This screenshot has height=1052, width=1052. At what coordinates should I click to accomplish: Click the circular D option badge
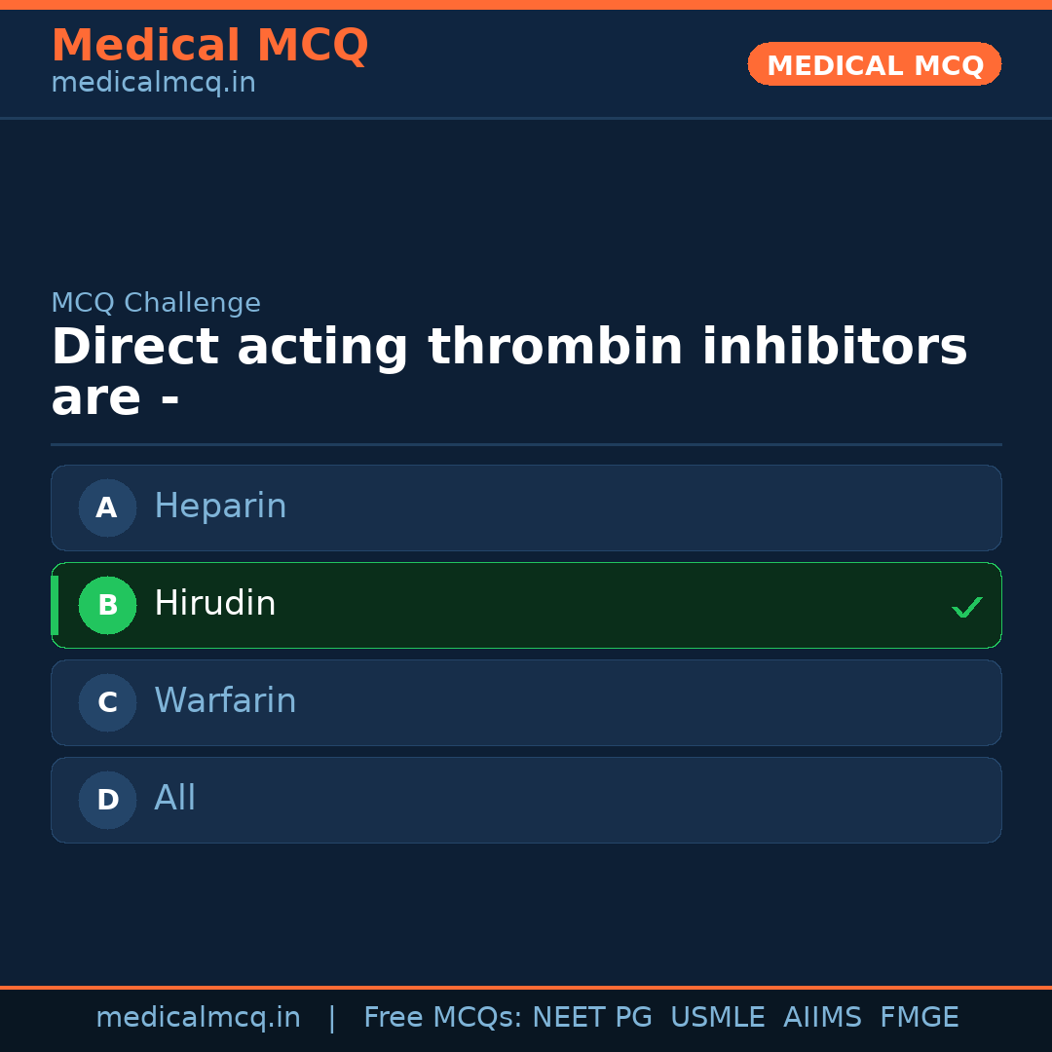[x=107, y=800]
